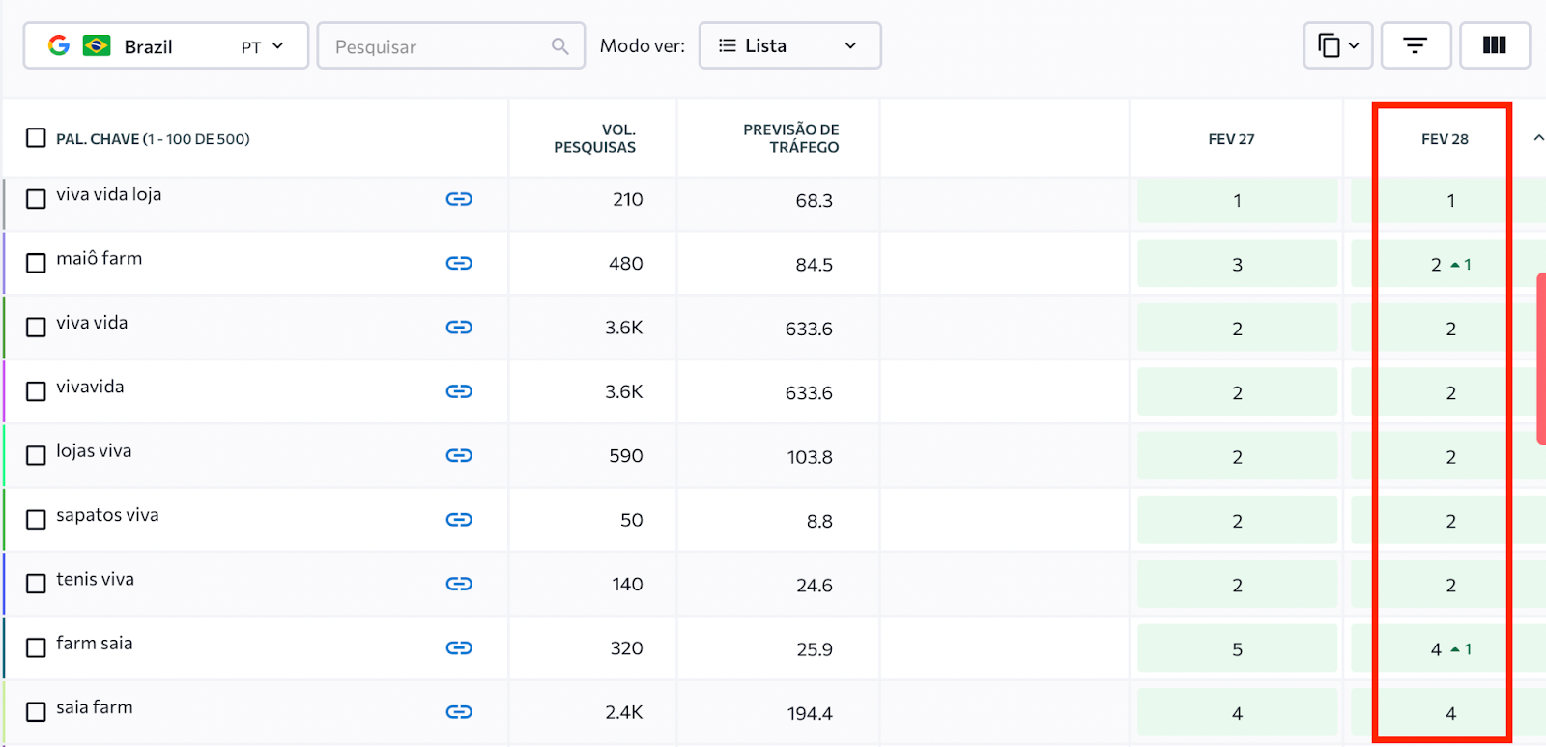Sort by VOL. PESQUISAS column header
The image size is (1546, 747).
594,138
